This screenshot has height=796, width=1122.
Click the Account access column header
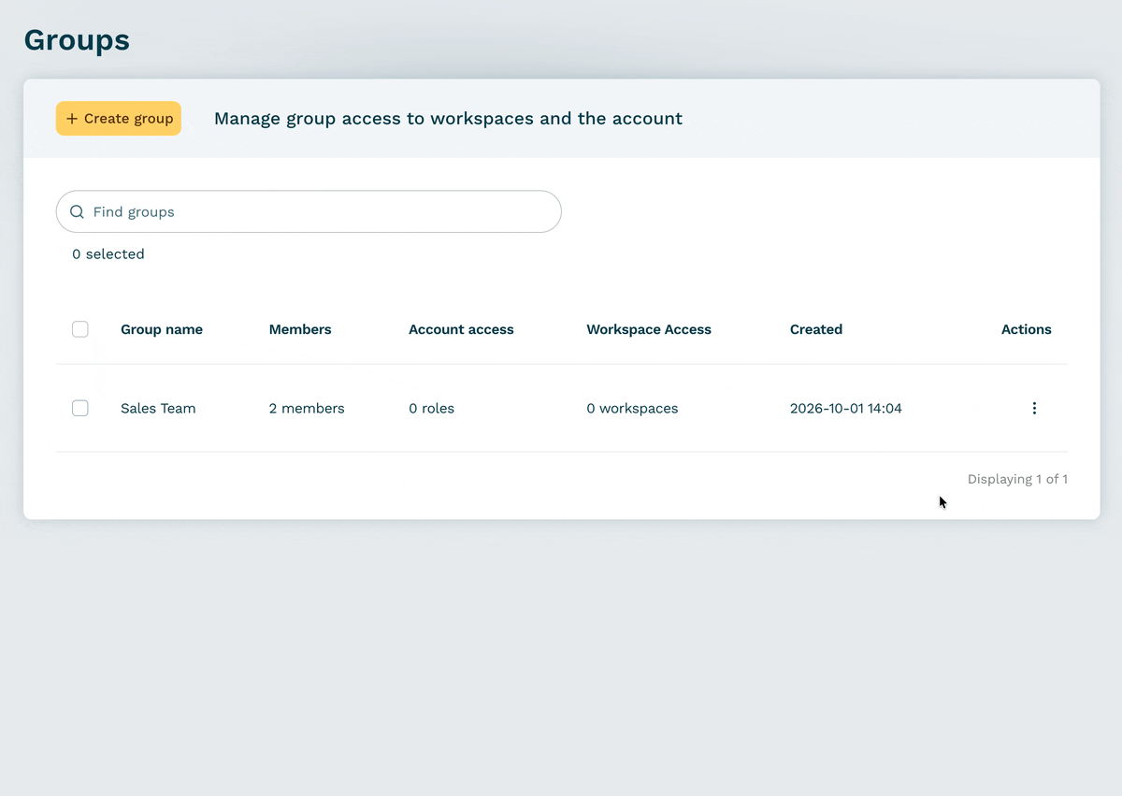[x=461, y=329]
